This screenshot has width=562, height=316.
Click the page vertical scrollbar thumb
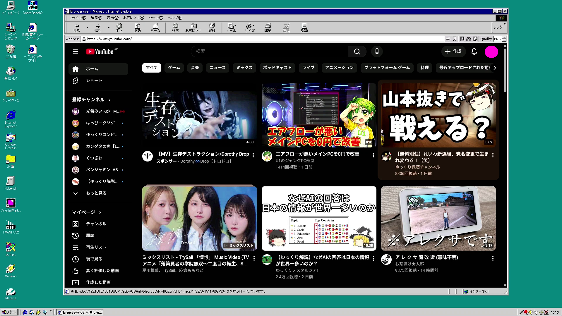(x=505, y=71)
